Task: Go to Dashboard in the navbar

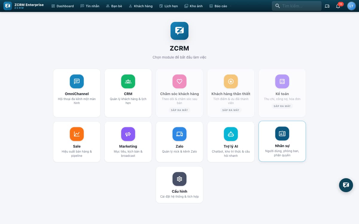Action: pos(63,6)
